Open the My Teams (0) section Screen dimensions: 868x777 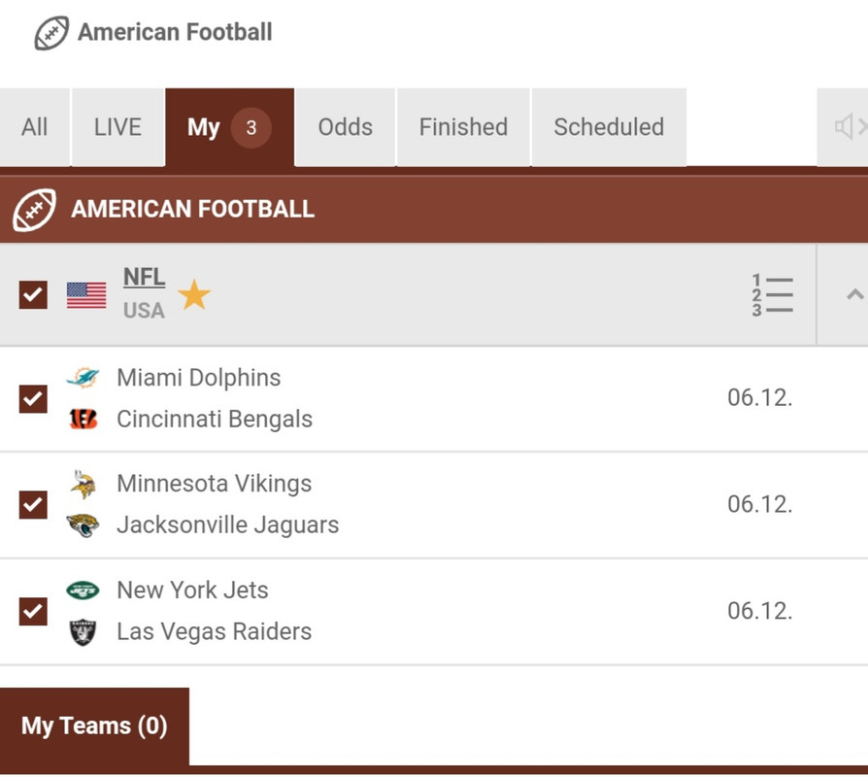94,726
